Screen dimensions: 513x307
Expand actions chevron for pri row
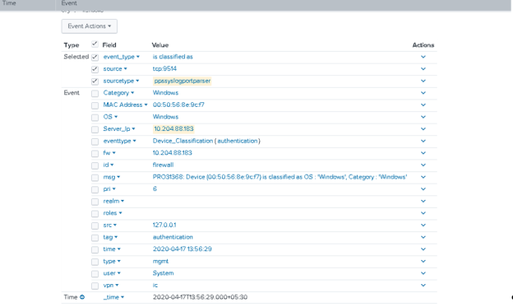(x=423, y=189)
